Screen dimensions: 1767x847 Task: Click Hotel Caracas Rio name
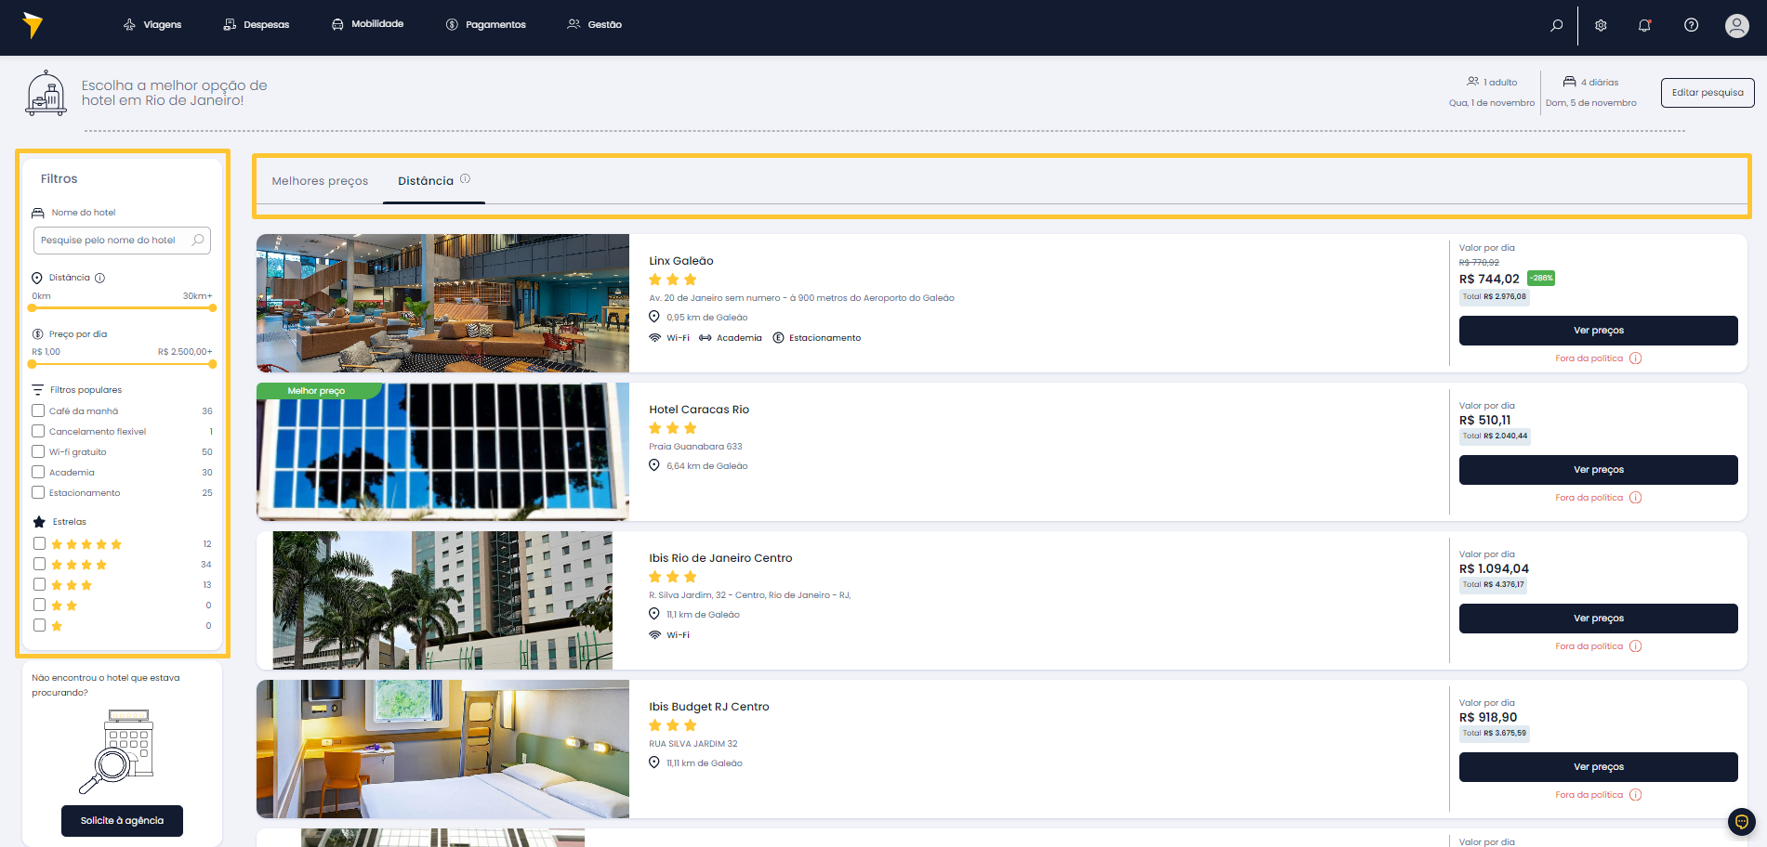coord(699,410)
